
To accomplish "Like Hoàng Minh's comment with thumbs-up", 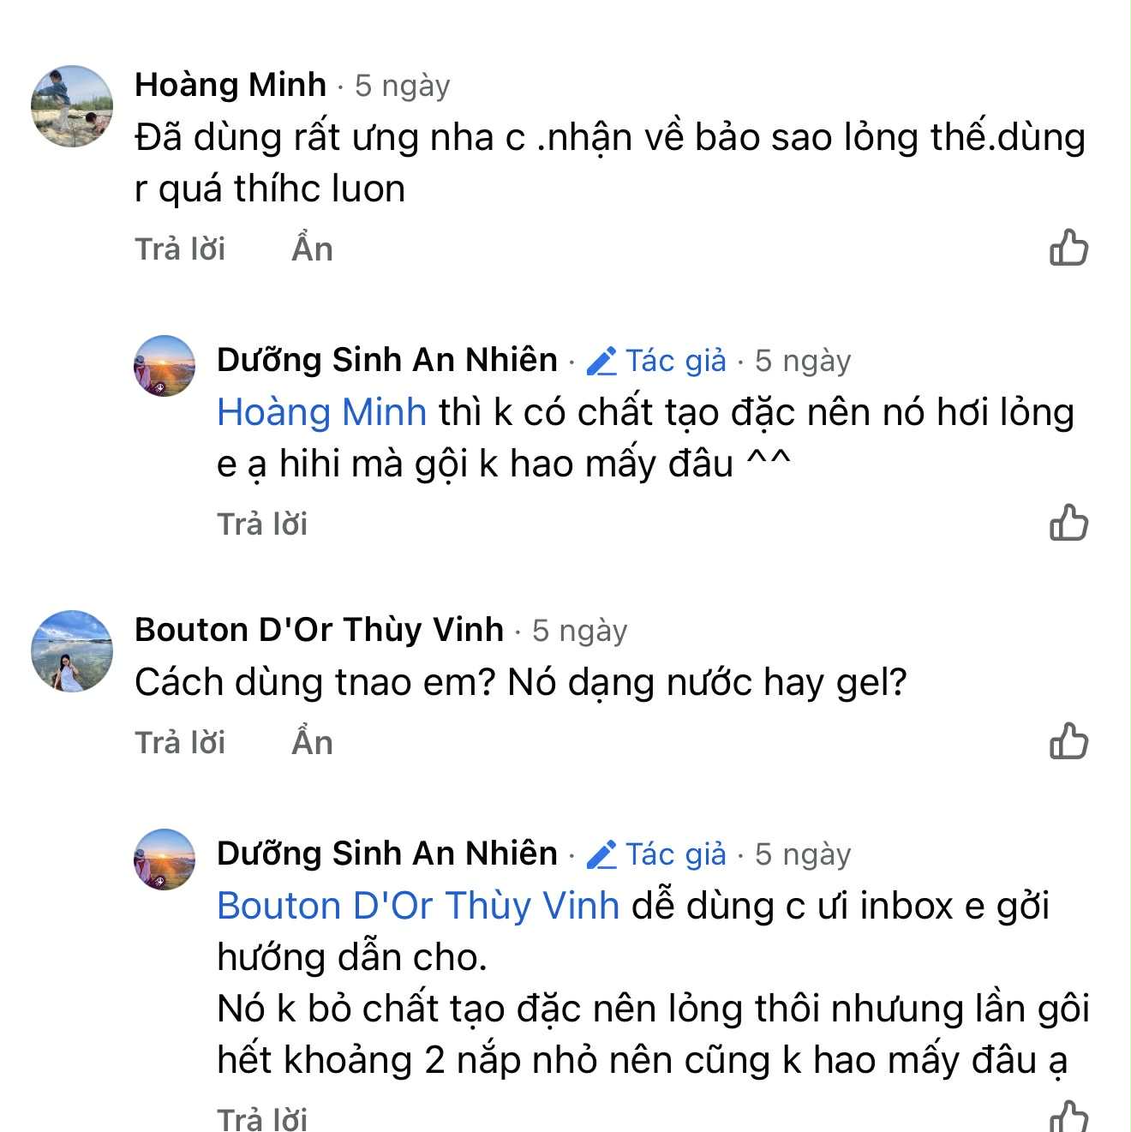I will pyautogui.click(x=1068, y=249).
